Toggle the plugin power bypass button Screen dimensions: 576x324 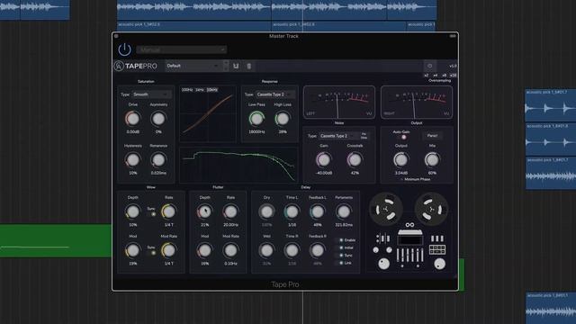[x=124, y=49]
